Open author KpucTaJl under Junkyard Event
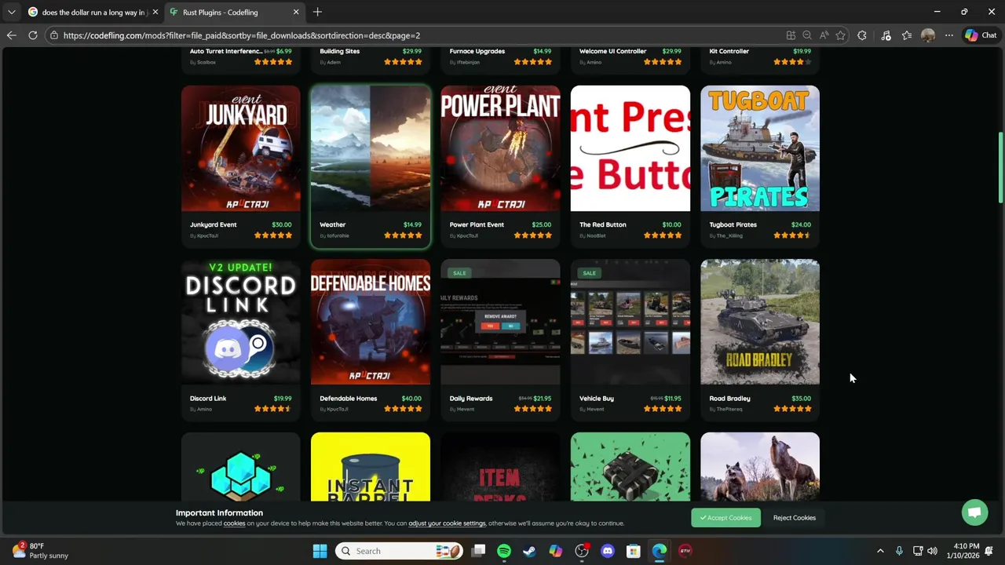 tap(208, 235)
